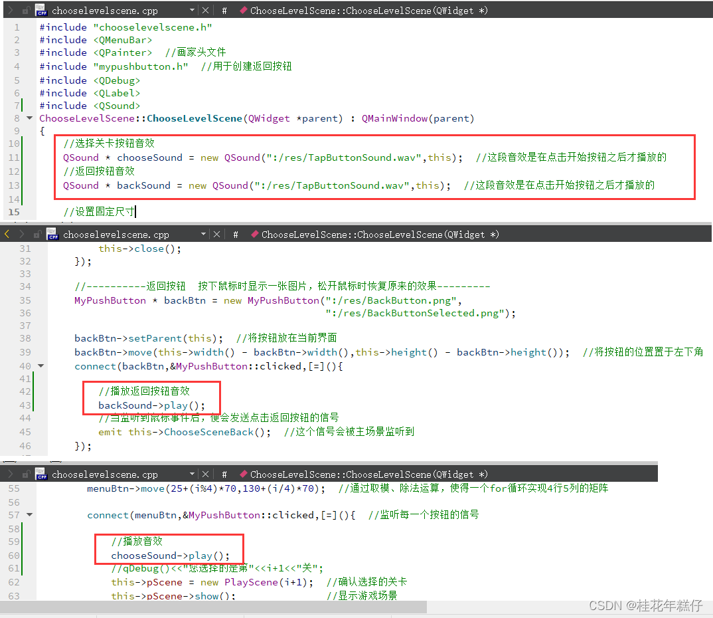
Task: Click the go-forward arrow in the bottom editor pane
Action: (10, 474)
